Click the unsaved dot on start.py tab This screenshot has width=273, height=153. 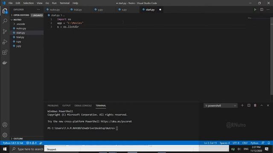point(160,9)
